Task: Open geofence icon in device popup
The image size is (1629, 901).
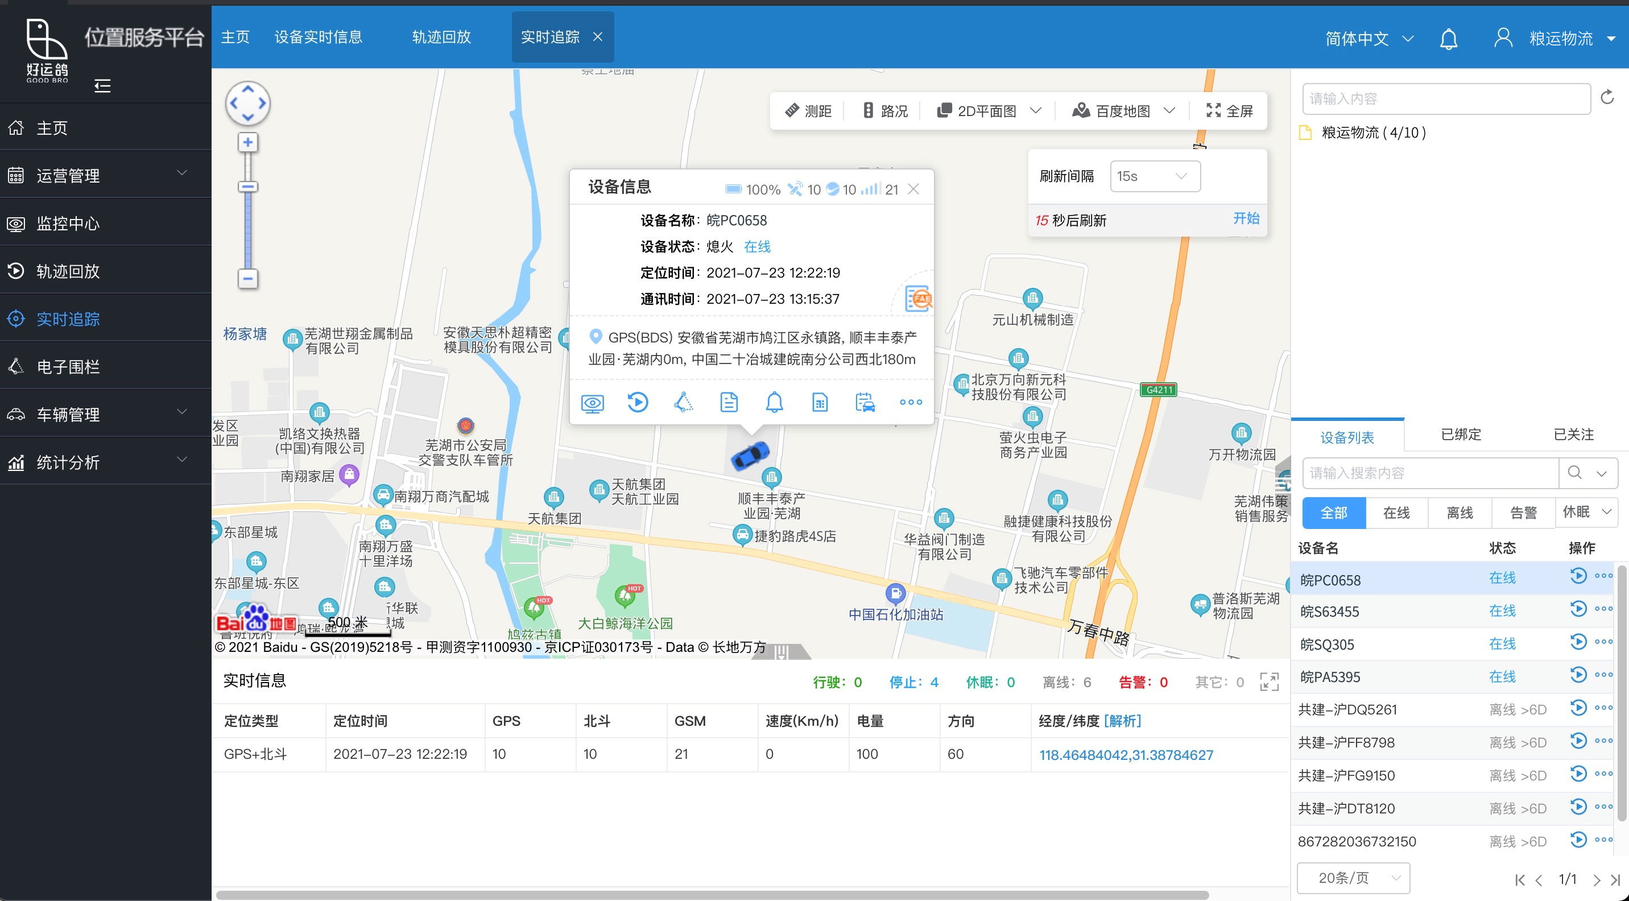Action: point(683,402)
